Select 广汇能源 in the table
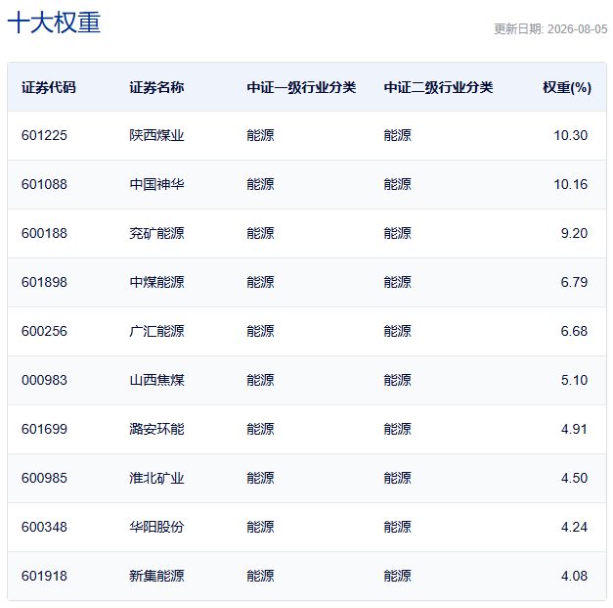This screenshot has height=608, width=613. pos(156,331)
